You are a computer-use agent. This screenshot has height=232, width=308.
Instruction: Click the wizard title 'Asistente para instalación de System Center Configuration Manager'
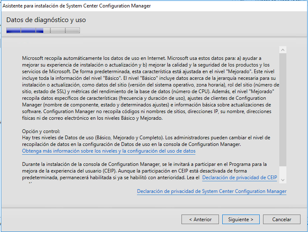click(x=77, y=6)
